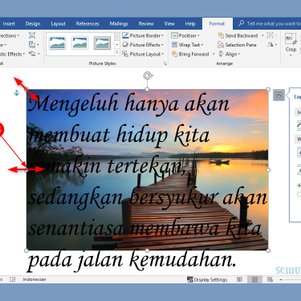Click the bottom-middle picture sizing handle
Screen dimensions: 301x301
147,250
